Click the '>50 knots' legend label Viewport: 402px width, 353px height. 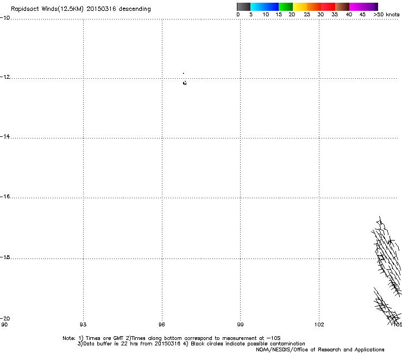(386, 15)
